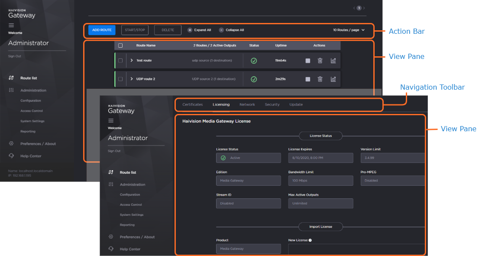Click the New License help icon
The image size is (479, 256).
coord(311,240)
